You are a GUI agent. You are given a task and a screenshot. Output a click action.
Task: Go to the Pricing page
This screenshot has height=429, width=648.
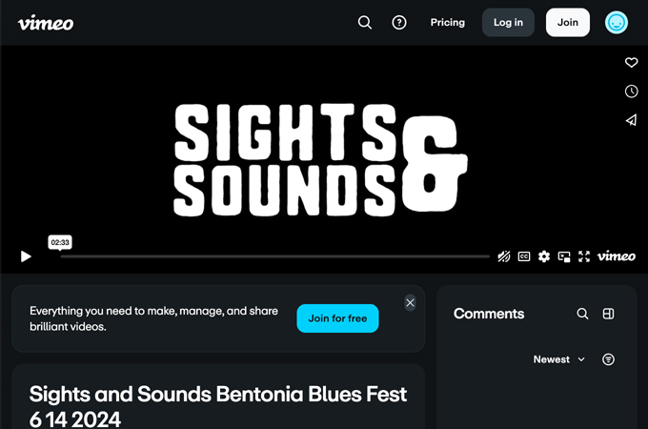click(448, 22)
